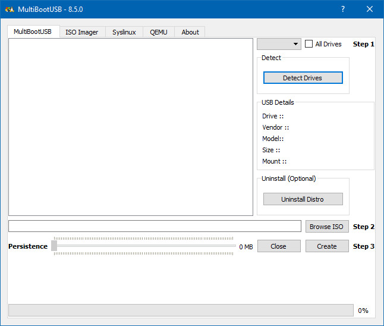This screenshot has width=384, height=326.
Task: Click the 'Step 1' label
Action: pyautogui.click(x=363, y=44)
